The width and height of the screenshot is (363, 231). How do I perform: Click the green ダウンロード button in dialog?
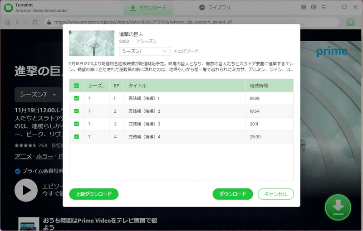click(x=233, y=194)
